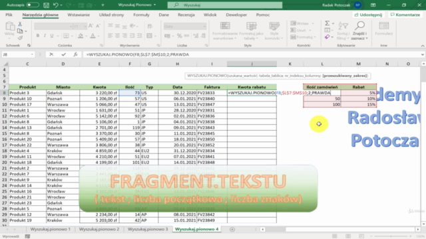Open the Undo history dropdown arrow
This screenshot has width=426, height=239.
pyautogui.click(x=61, y=5)
